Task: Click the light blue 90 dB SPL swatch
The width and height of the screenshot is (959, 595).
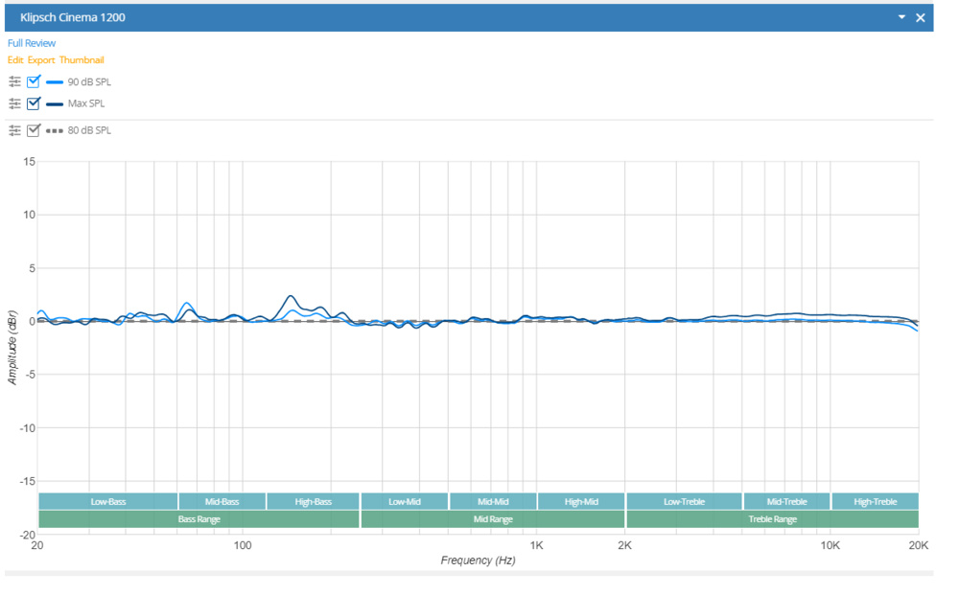Action: click(x=54, y=81)
